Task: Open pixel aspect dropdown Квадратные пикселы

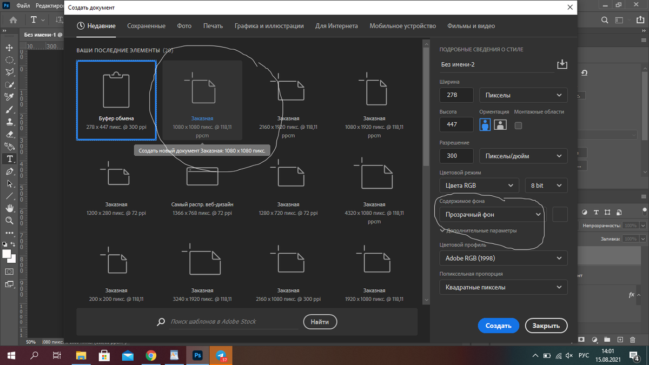Action: 504,287
